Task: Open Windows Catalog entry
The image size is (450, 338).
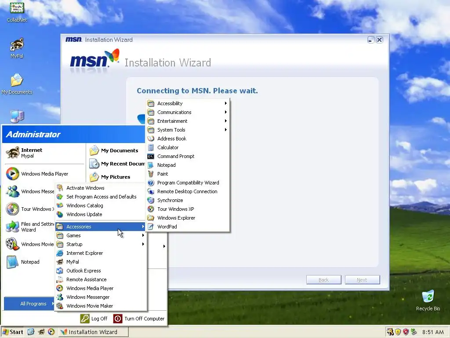Action: click(x=101, y=206)
